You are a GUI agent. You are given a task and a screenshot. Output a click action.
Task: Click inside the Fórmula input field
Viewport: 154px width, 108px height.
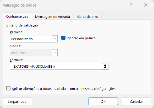(56, 66)
